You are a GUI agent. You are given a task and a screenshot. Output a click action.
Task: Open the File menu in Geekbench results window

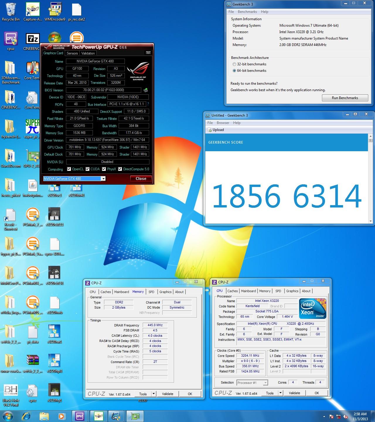click(x=210, y=123)
